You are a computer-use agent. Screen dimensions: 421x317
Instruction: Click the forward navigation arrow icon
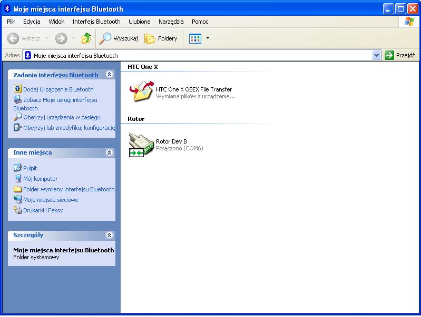pos(61,38)
